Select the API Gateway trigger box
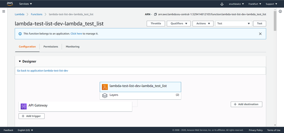This screenshot has height=133, width=284. click(75, 106)
